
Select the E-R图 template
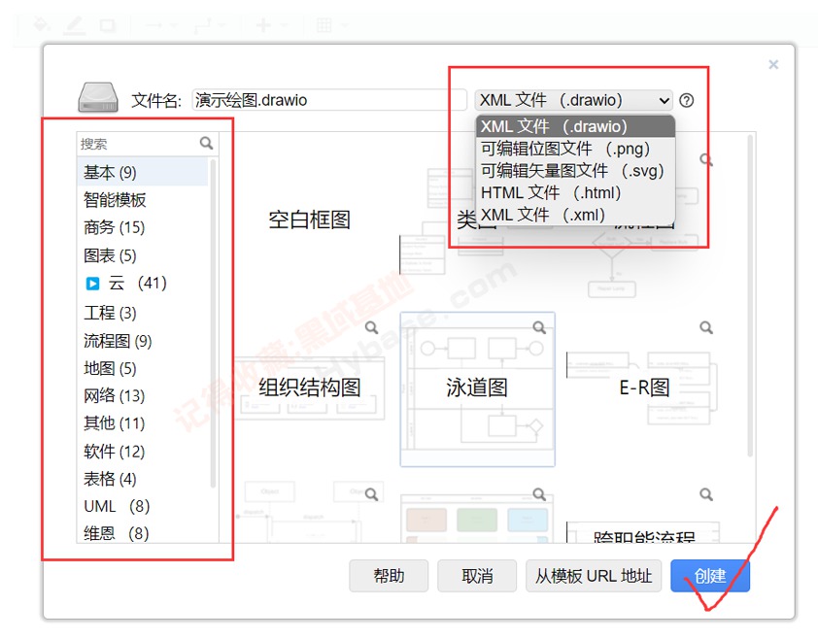coord(644,387)
